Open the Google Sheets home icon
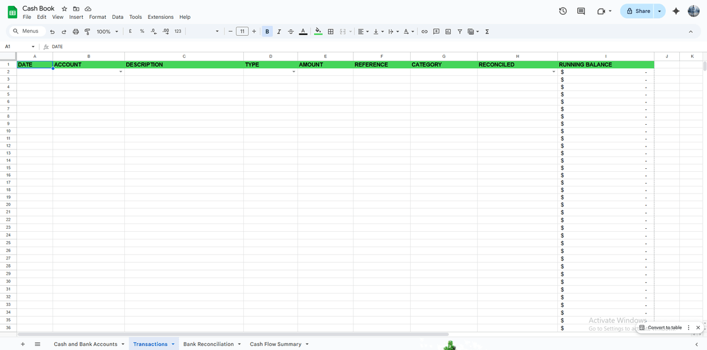Image resolution: width=707 pixels, height=350 pixels. tap(12, 12)
